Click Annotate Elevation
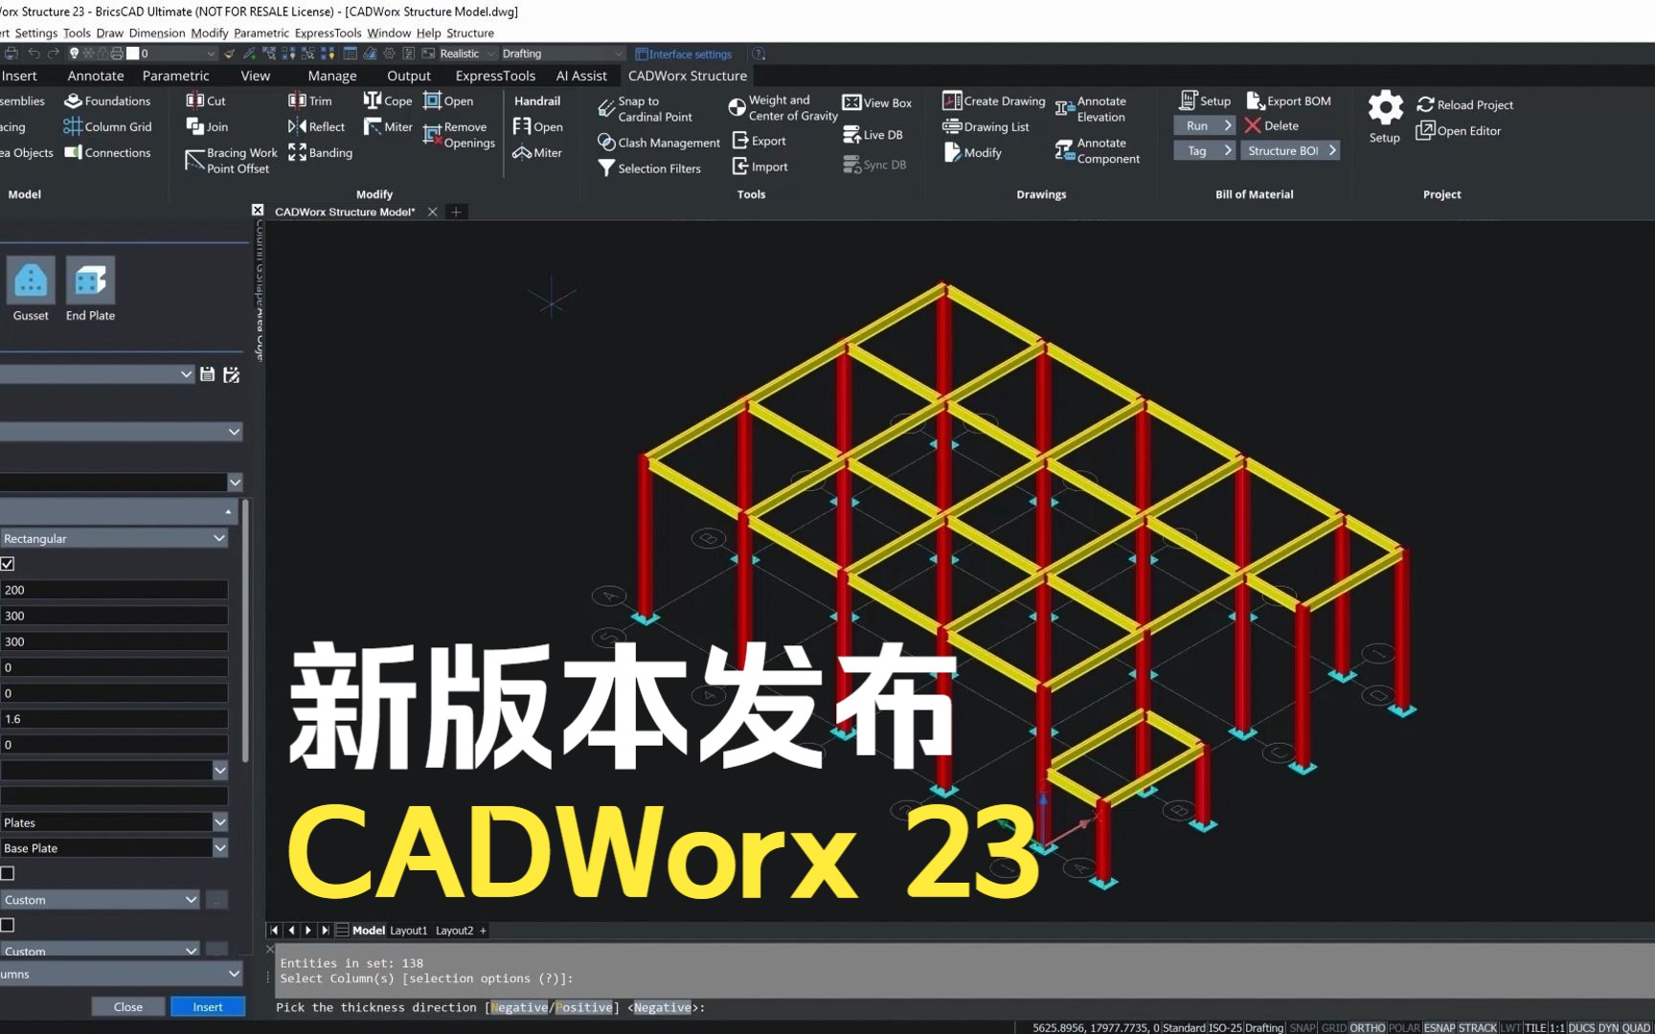The image size is (1655, 1034). 1092,109
